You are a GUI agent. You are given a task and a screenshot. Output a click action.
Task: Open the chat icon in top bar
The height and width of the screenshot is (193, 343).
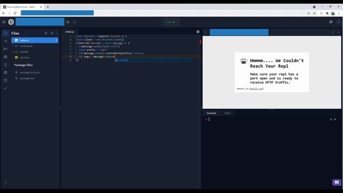click(331, 22)
